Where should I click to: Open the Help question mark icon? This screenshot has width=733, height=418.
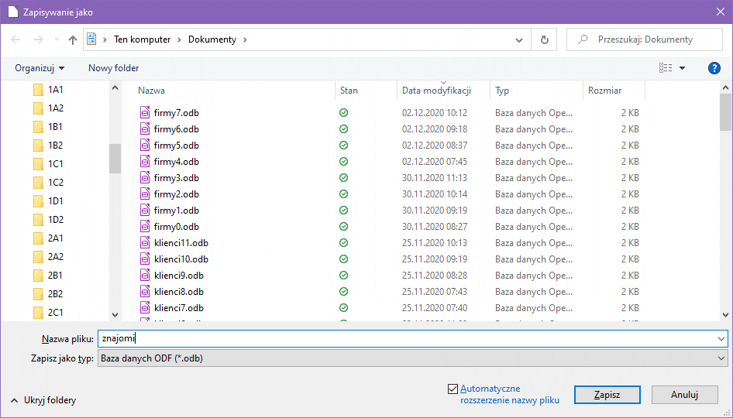[x=714, y=68]
